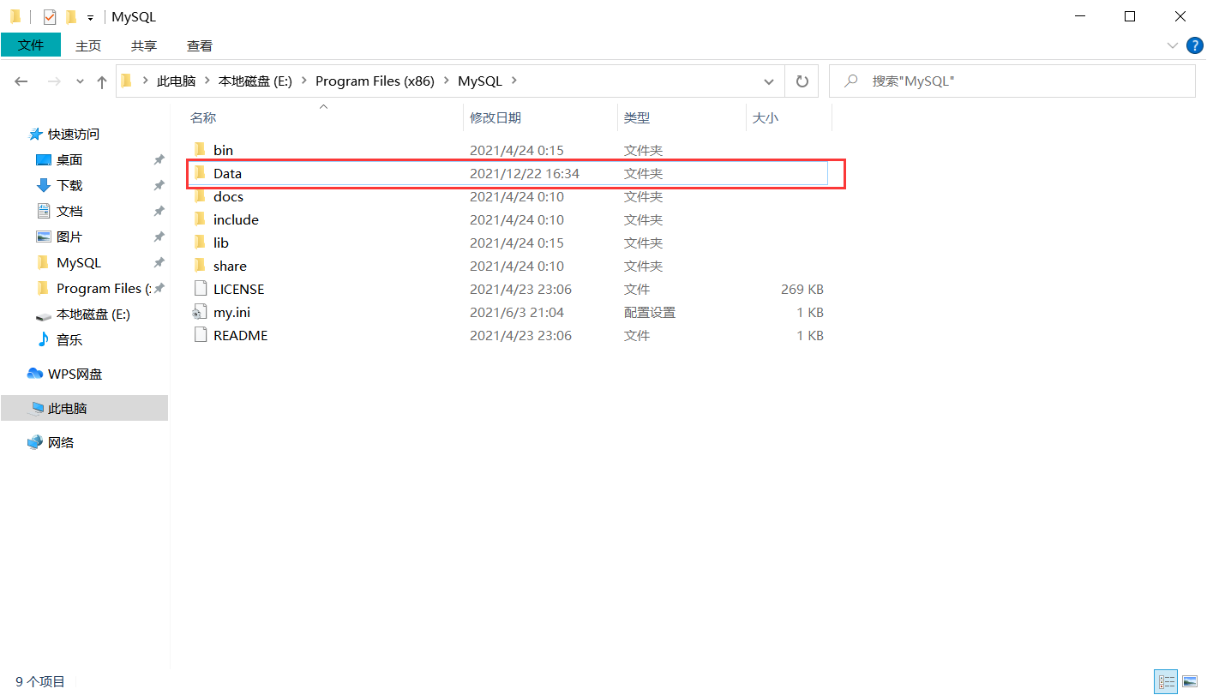Screen dimensions: 1207x695
Task: Unpin 下载 using its pin icon
Action: [158, 185]
